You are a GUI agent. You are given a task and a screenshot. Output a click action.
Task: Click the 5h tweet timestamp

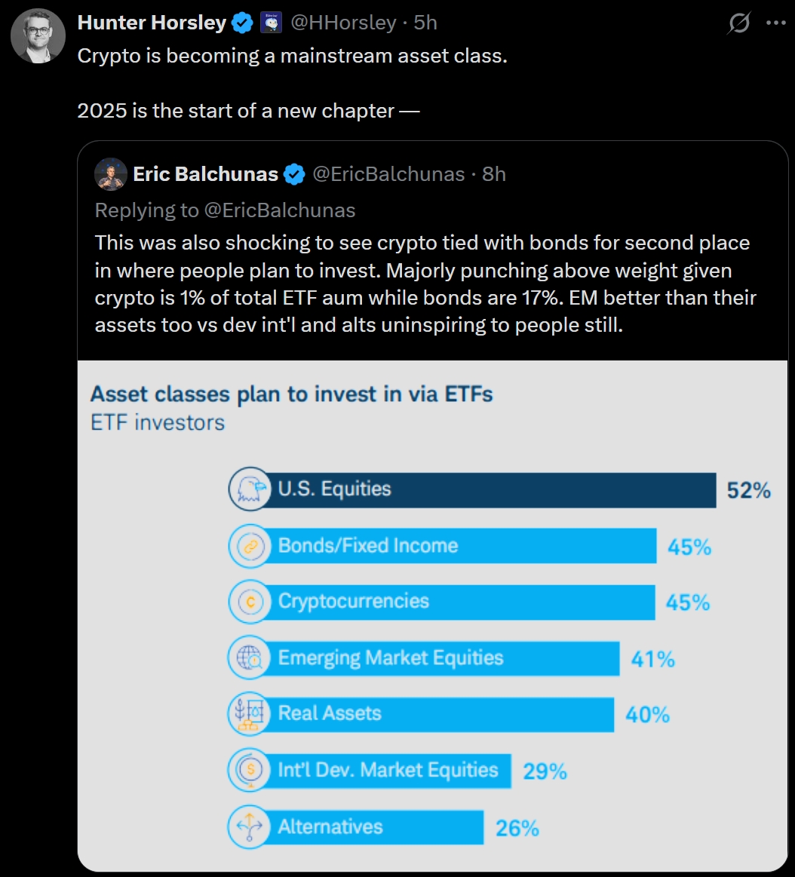(x=425, y=23)
